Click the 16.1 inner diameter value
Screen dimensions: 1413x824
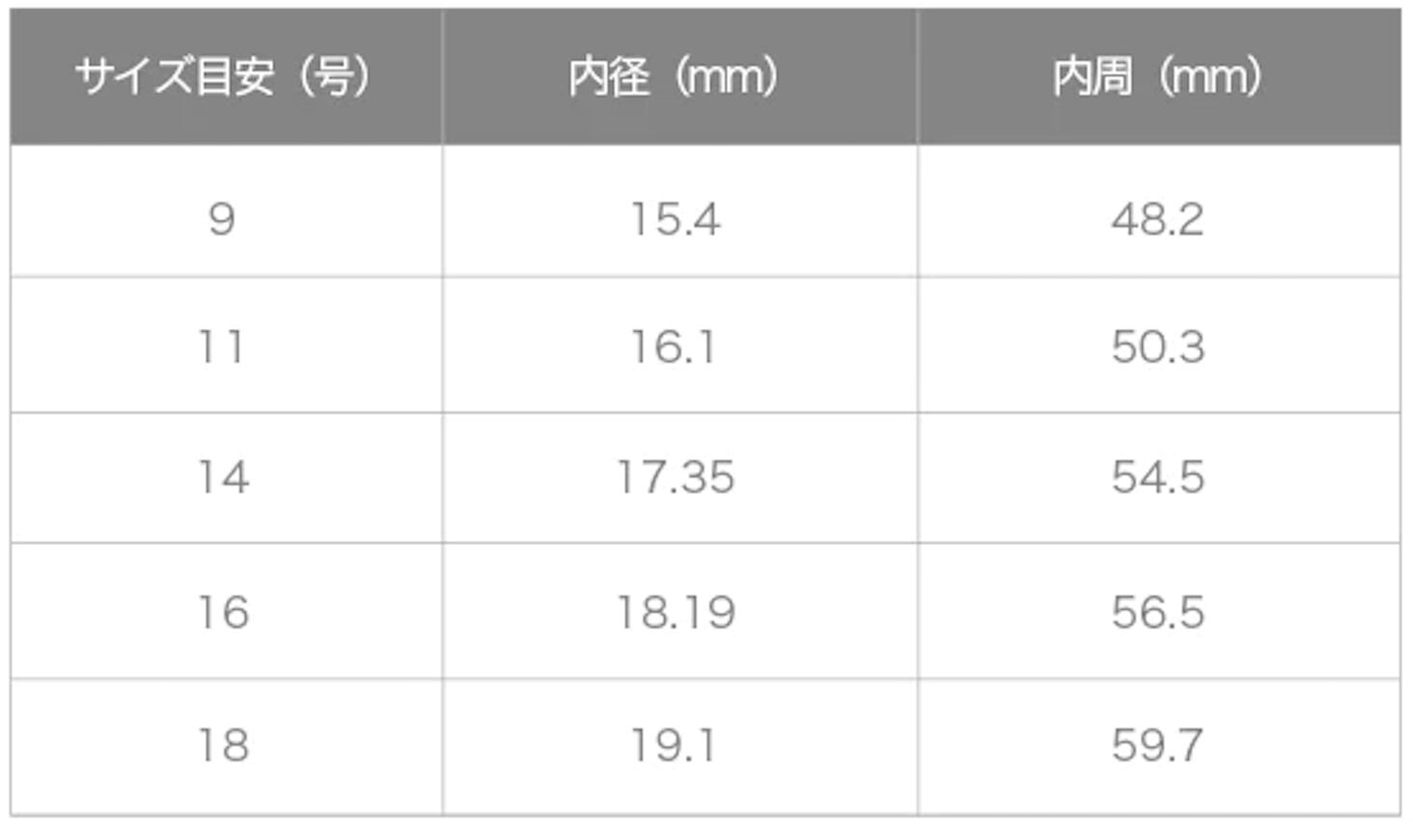pos(673,346)
